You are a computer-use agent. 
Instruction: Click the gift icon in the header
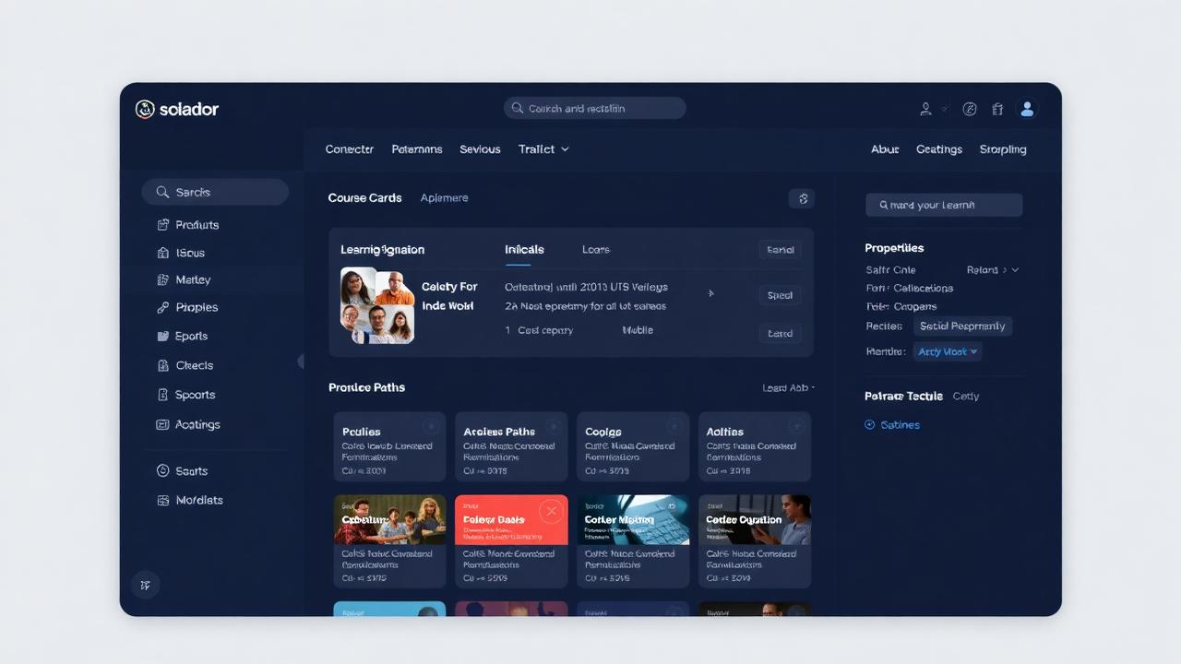tap(997, 109)
